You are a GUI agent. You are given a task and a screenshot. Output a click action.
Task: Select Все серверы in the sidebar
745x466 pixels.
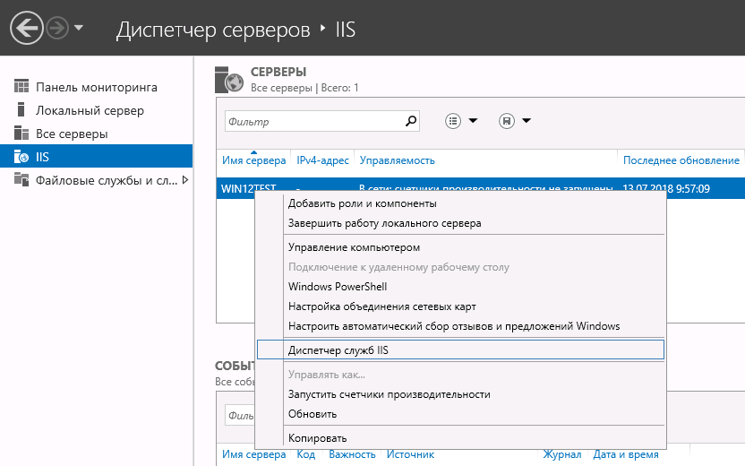(72, 134)
